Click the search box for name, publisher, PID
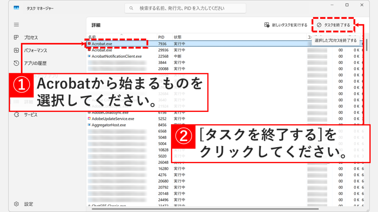The image size is (378, 212). pyautogui.click(x=185, y=8)
